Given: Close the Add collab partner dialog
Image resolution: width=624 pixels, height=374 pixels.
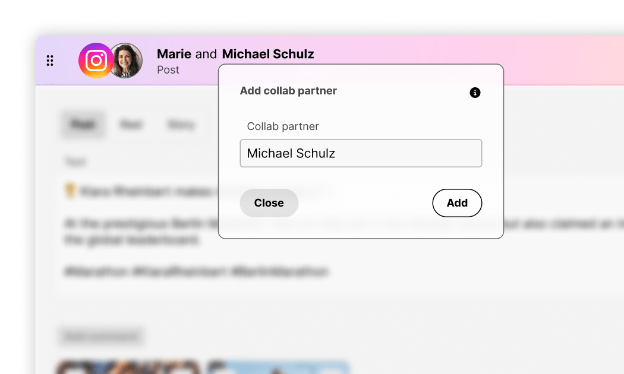Looking at the screenshot, I should (x=269, y=203).
